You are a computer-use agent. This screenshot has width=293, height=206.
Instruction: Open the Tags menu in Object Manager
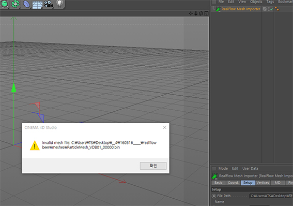(x=270, y=2)
